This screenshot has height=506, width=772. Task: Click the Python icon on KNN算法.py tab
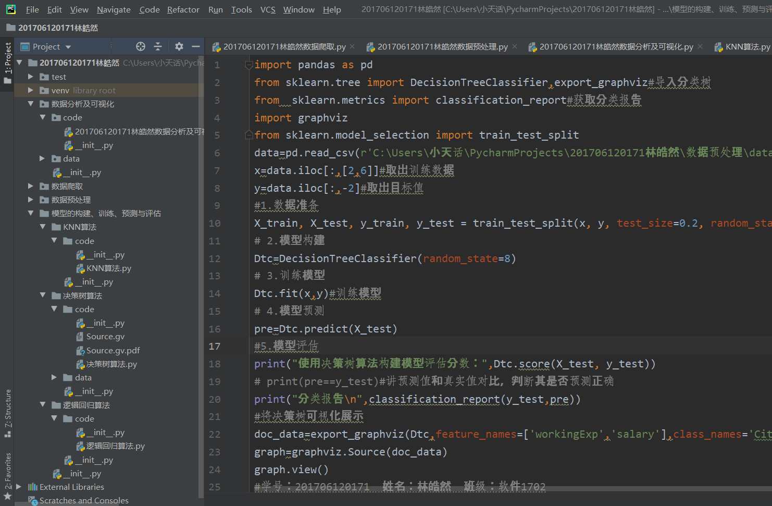(719, 47)
